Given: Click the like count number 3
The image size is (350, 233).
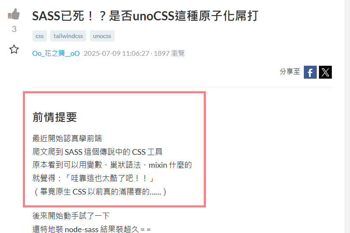Looking at the screenshot, I should coord(14,29).
